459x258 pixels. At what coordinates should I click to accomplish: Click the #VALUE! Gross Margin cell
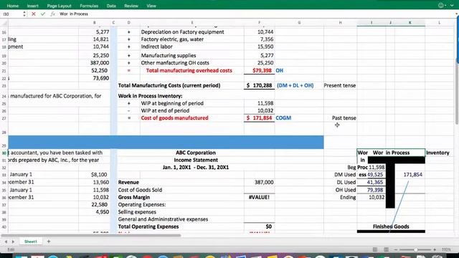pos(260,197)
